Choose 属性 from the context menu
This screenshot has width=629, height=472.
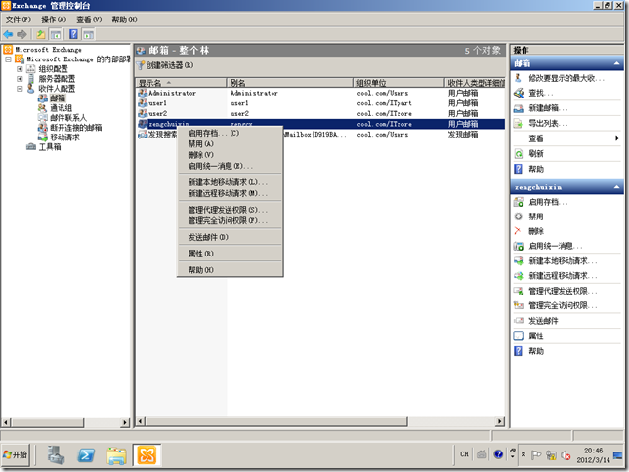(x=200, y=254)
